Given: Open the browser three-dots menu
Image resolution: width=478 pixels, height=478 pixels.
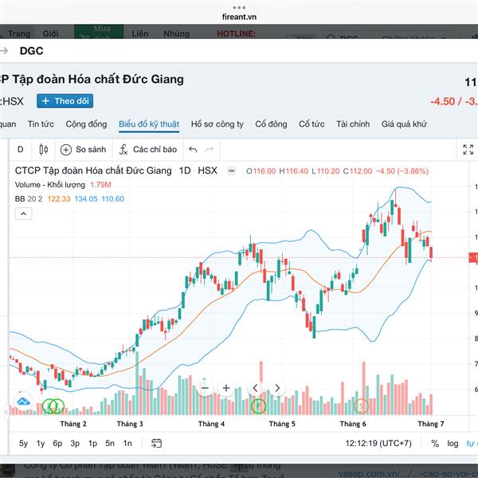Looking at the screenshot, I should click(239, 7).
